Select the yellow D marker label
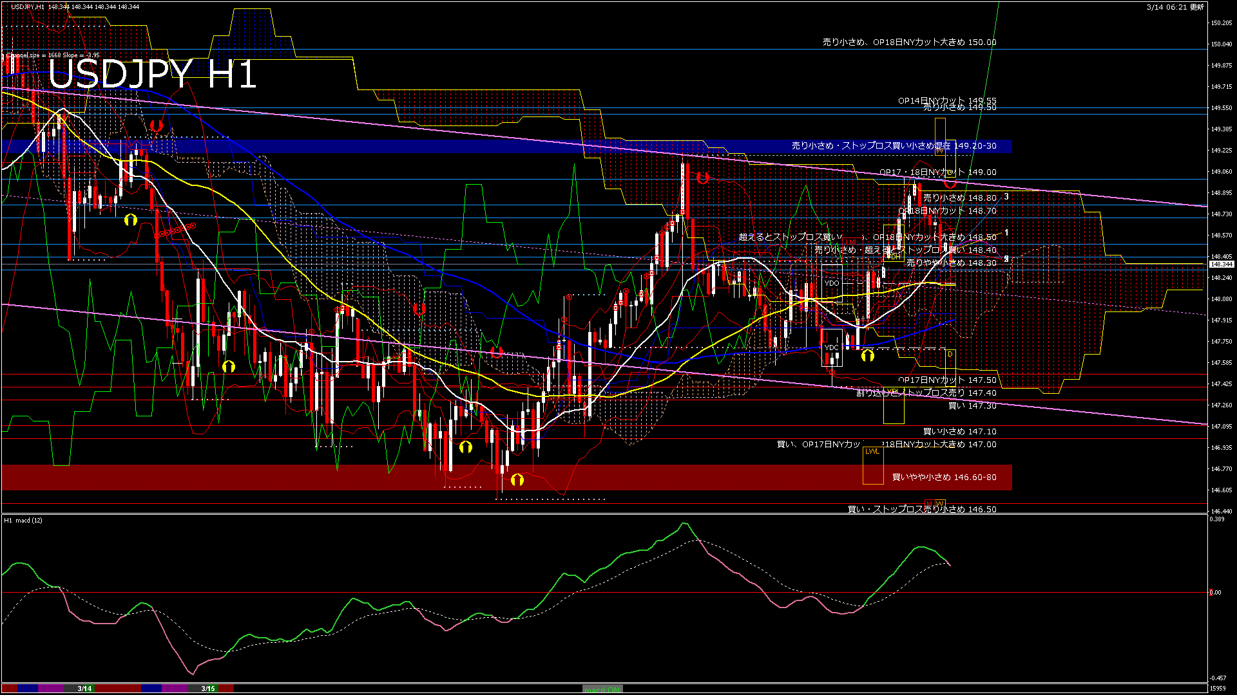Screen dimensions: 1237x695 point(950,355)
